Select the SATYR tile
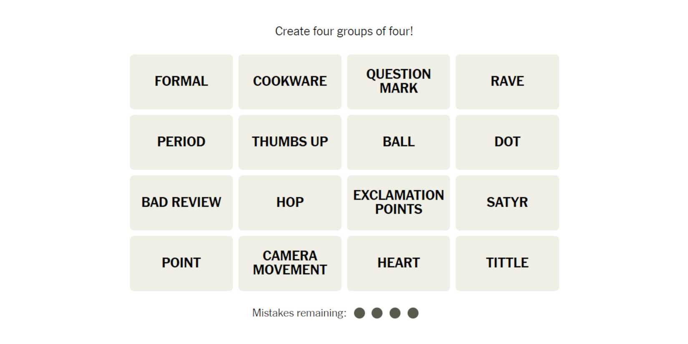 coord(507,203)
